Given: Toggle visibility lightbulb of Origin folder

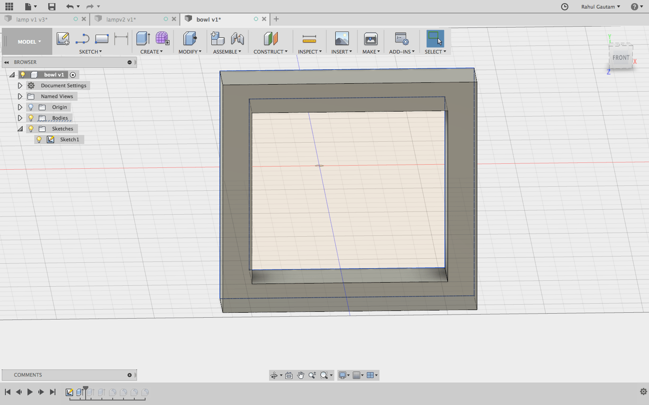Looking at the screenshot, I should [x=31, y=107].
